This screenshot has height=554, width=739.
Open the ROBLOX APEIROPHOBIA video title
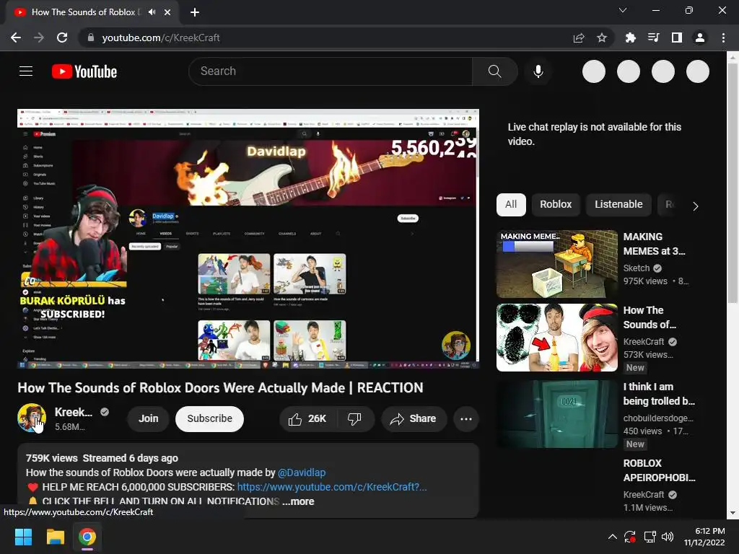click(x=659, y=470)
